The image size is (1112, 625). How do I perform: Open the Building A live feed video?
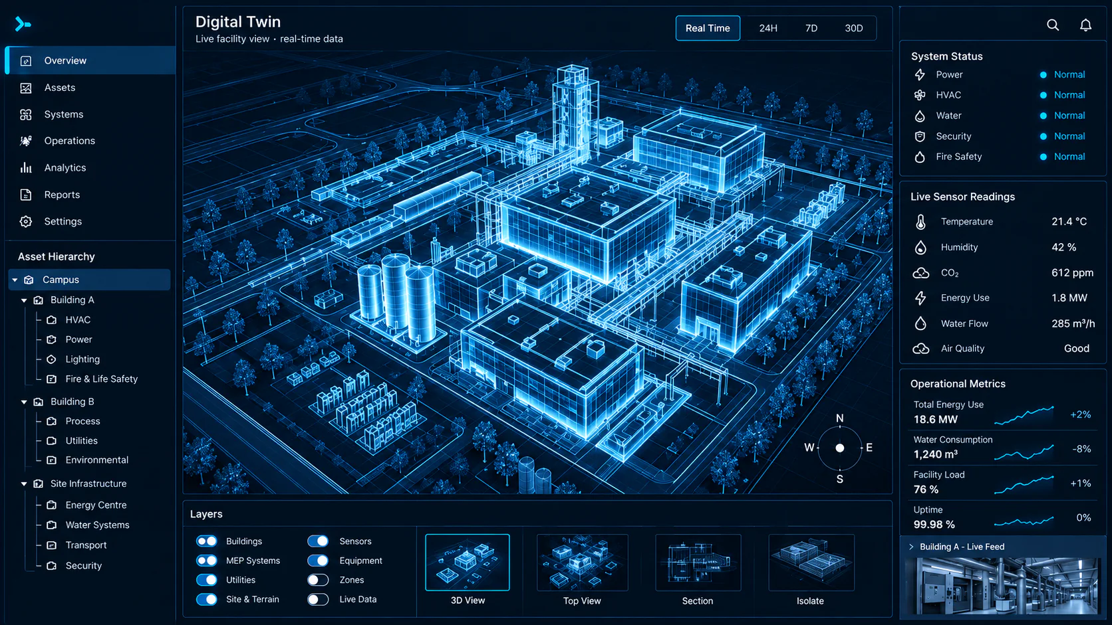coord(1003,586)
